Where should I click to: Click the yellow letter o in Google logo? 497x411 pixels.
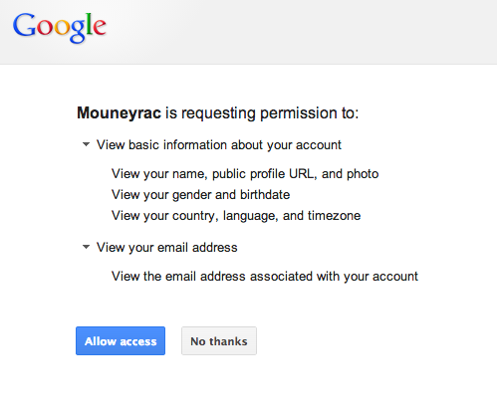[x=61, y=28]
